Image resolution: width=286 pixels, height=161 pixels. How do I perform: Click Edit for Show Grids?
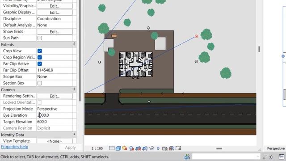[55, 32]
